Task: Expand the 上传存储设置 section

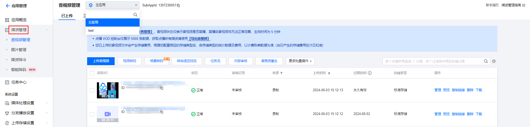Action: tap(47, 123)
